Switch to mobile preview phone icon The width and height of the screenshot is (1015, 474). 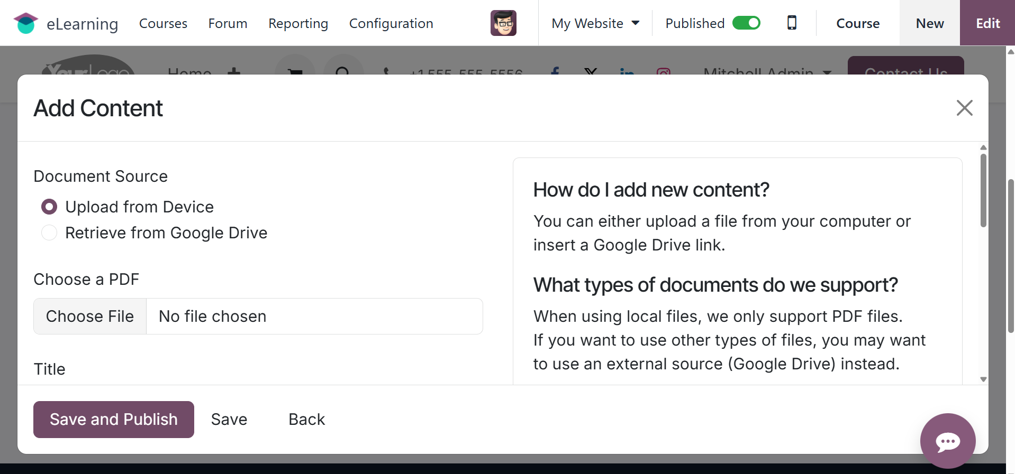[792, 23]
